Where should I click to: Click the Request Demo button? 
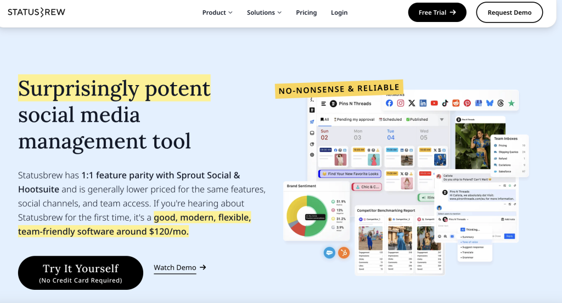point(509,13)
